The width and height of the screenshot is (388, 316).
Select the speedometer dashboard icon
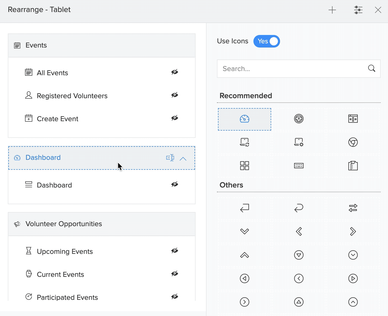(244, 119)
